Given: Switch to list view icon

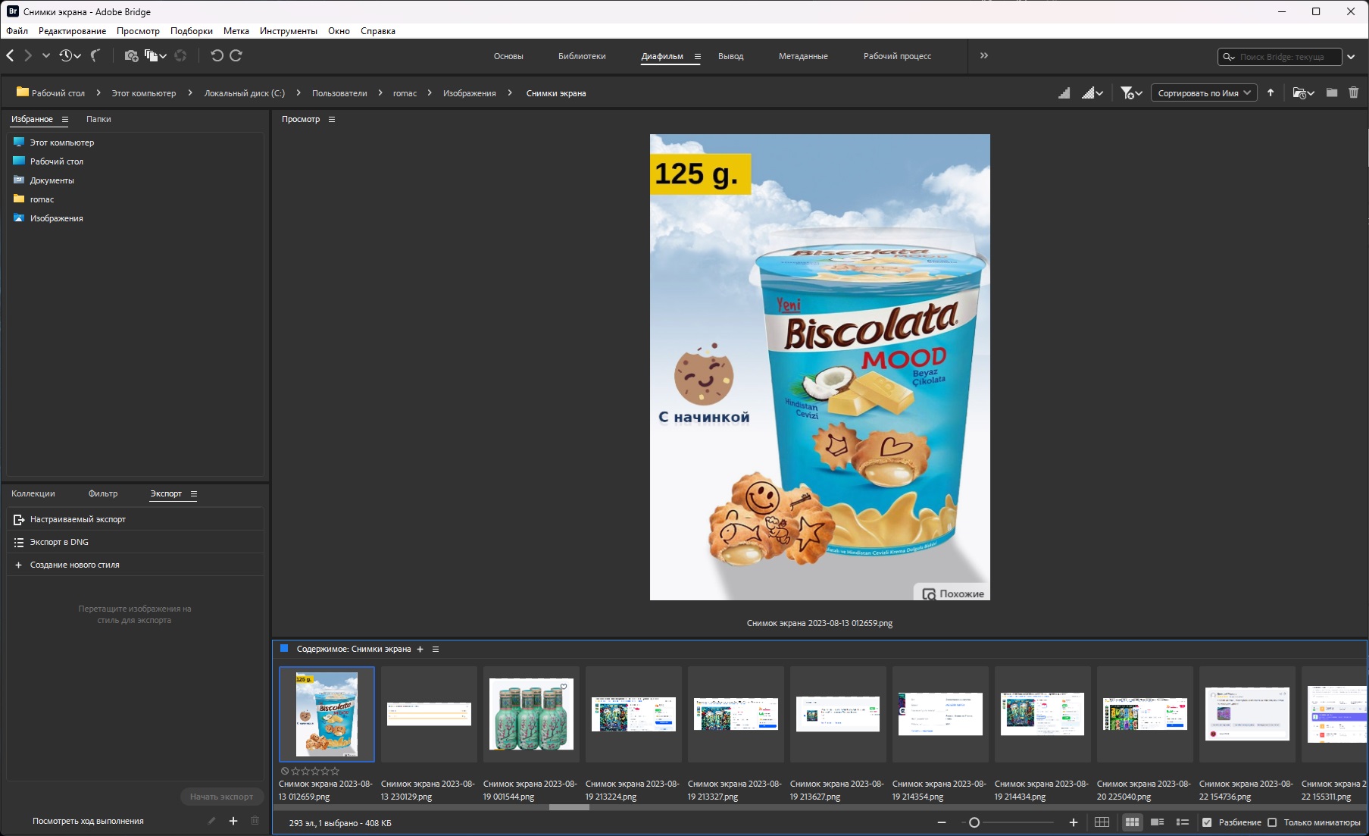Looking at the screenshot, I should tap(1182, 822).
